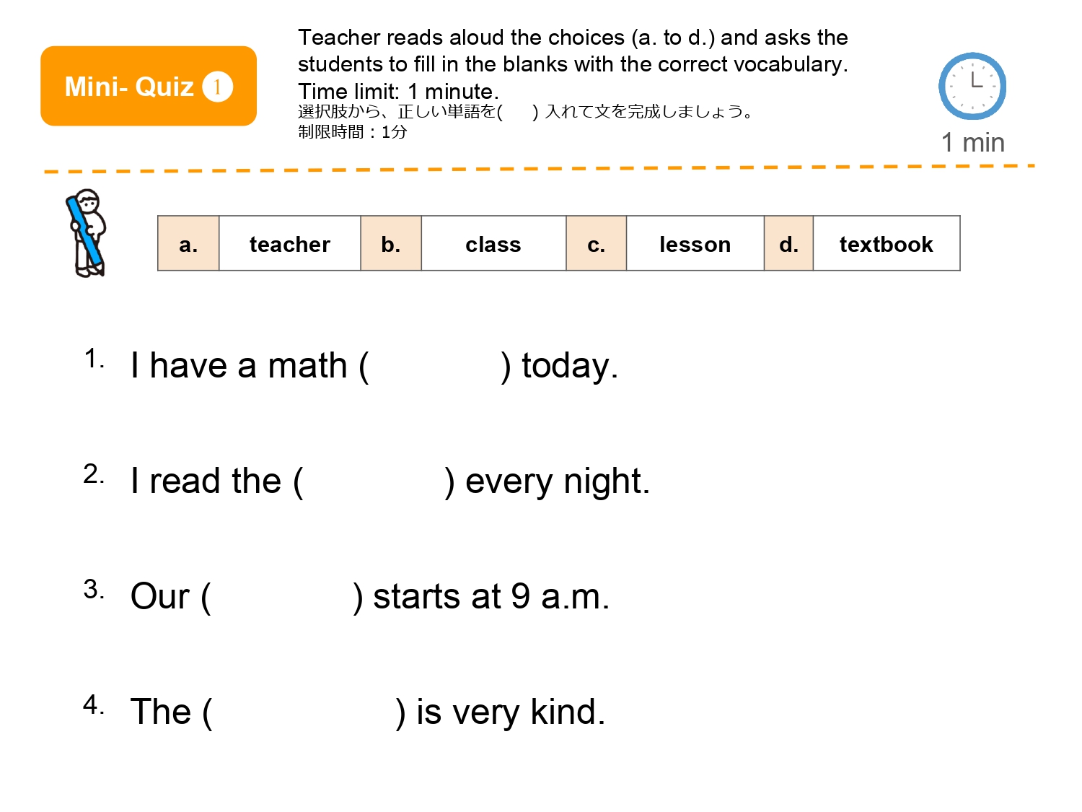
Task: Click the blank after 'Our'
Action: coord(282,597)
